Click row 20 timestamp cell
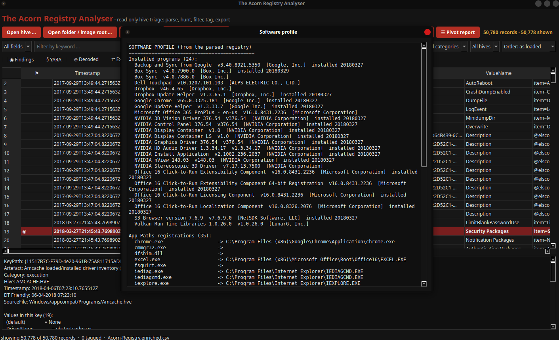Image resolution: width=559 pixels, height=340 pixels. [87, 240]
